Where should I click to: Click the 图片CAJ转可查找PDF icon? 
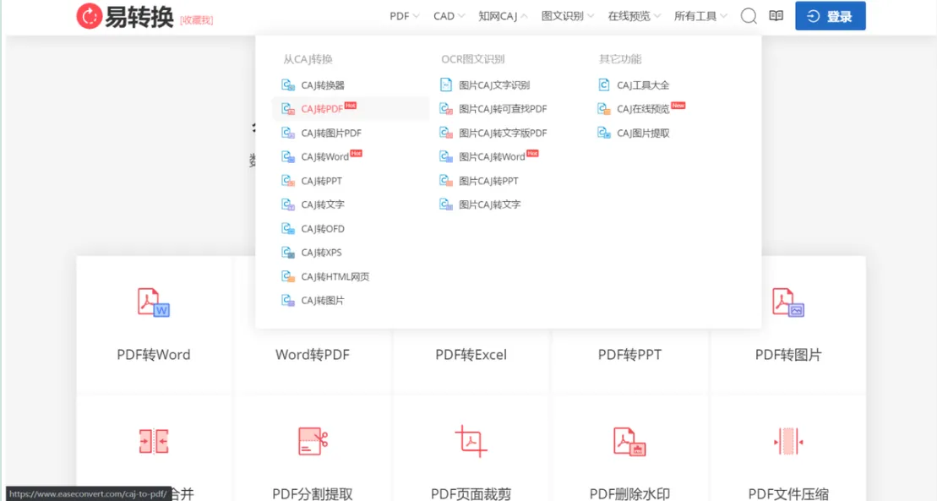tap(446, 109)
